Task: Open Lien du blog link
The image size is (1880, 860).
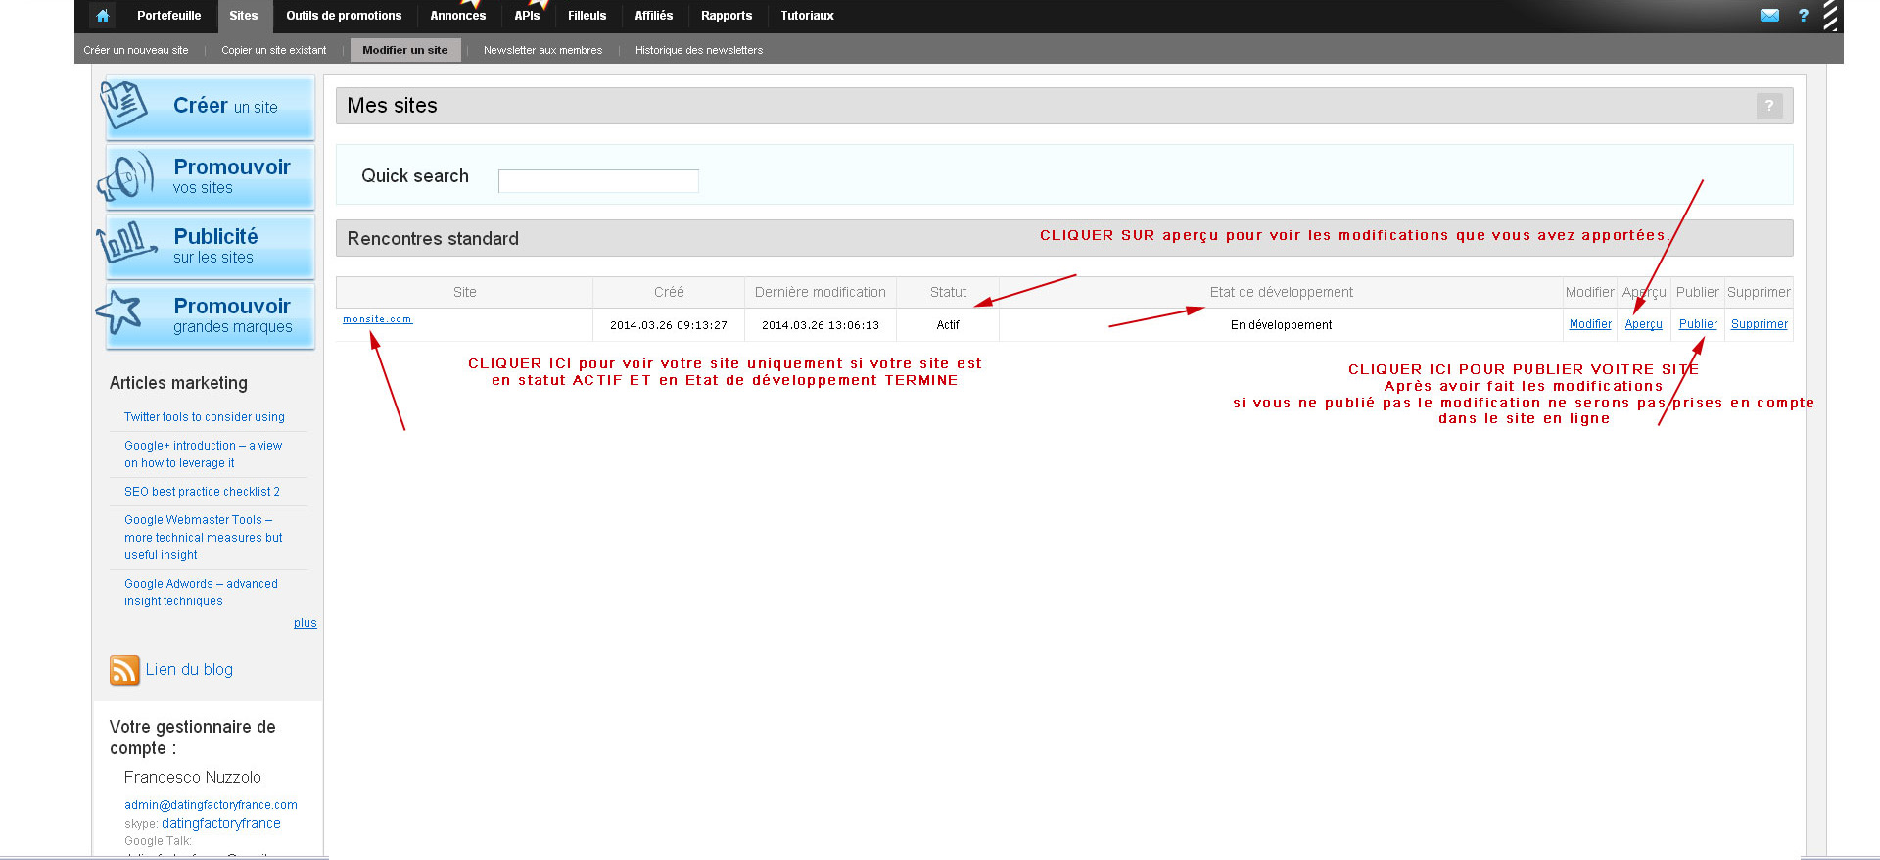Action: coord(189,670)
